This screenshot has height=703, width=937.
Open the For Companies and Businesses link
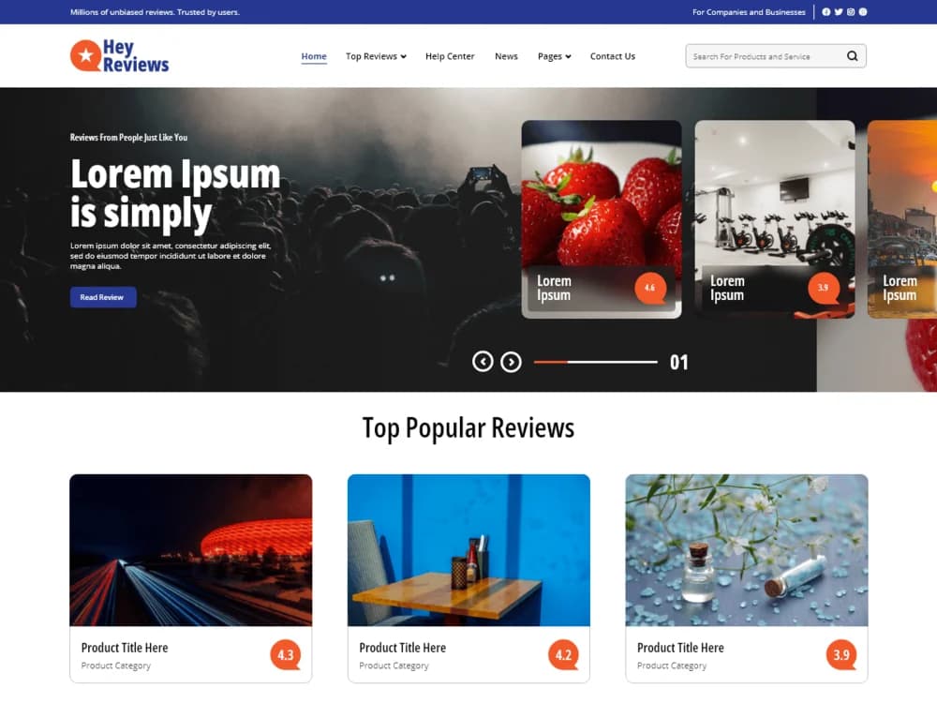point(749,12)
